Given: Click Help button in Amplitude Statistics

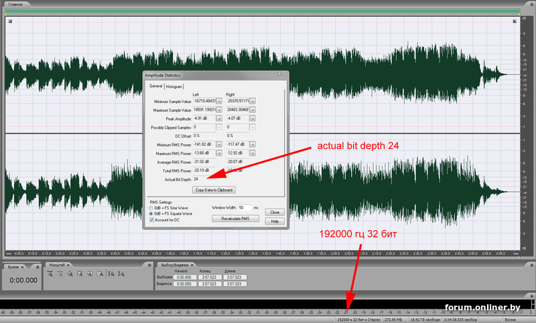Looking at the screenshot, I should point(275,221).
